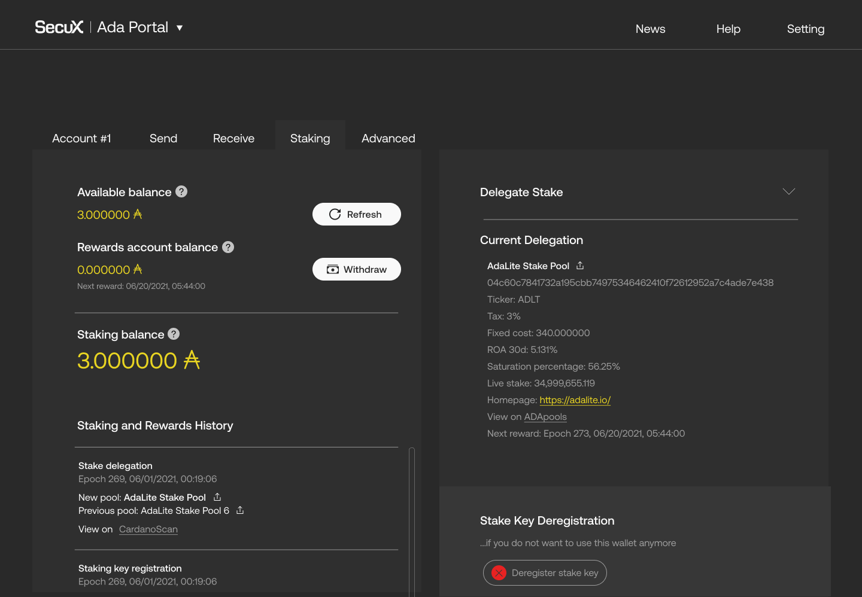Open the Help page
Screen dimensions: 862x597
coord(728,29)
